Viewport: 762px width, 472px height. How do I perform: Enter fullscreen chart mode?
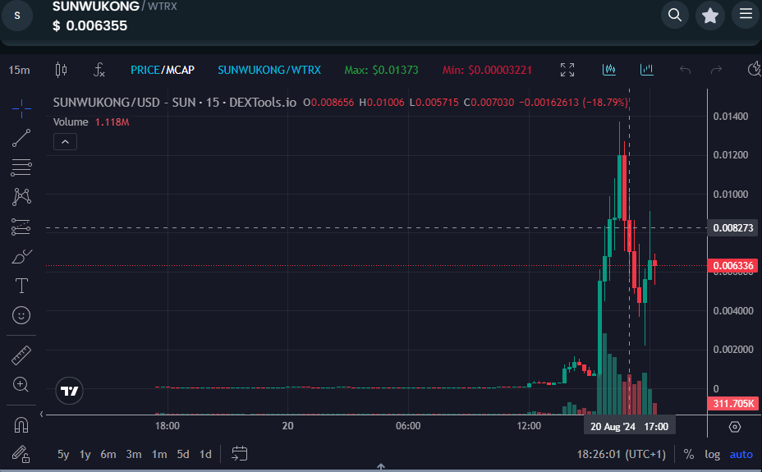[x=567, y=70]
